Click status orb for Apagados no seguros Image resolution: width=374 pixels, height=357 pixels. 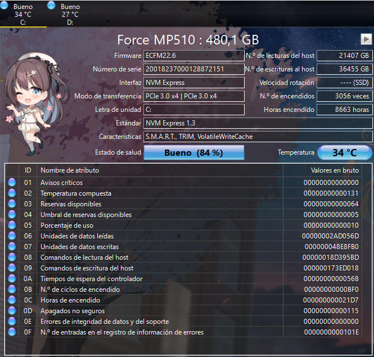pos(12,311)
